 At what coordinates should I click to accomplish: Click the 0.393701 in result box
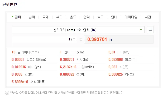tap(119, 39)
